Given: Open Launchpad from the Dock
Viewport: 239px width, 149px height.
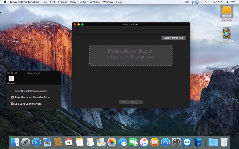Looking at the screenshot, I should [26, 142].
